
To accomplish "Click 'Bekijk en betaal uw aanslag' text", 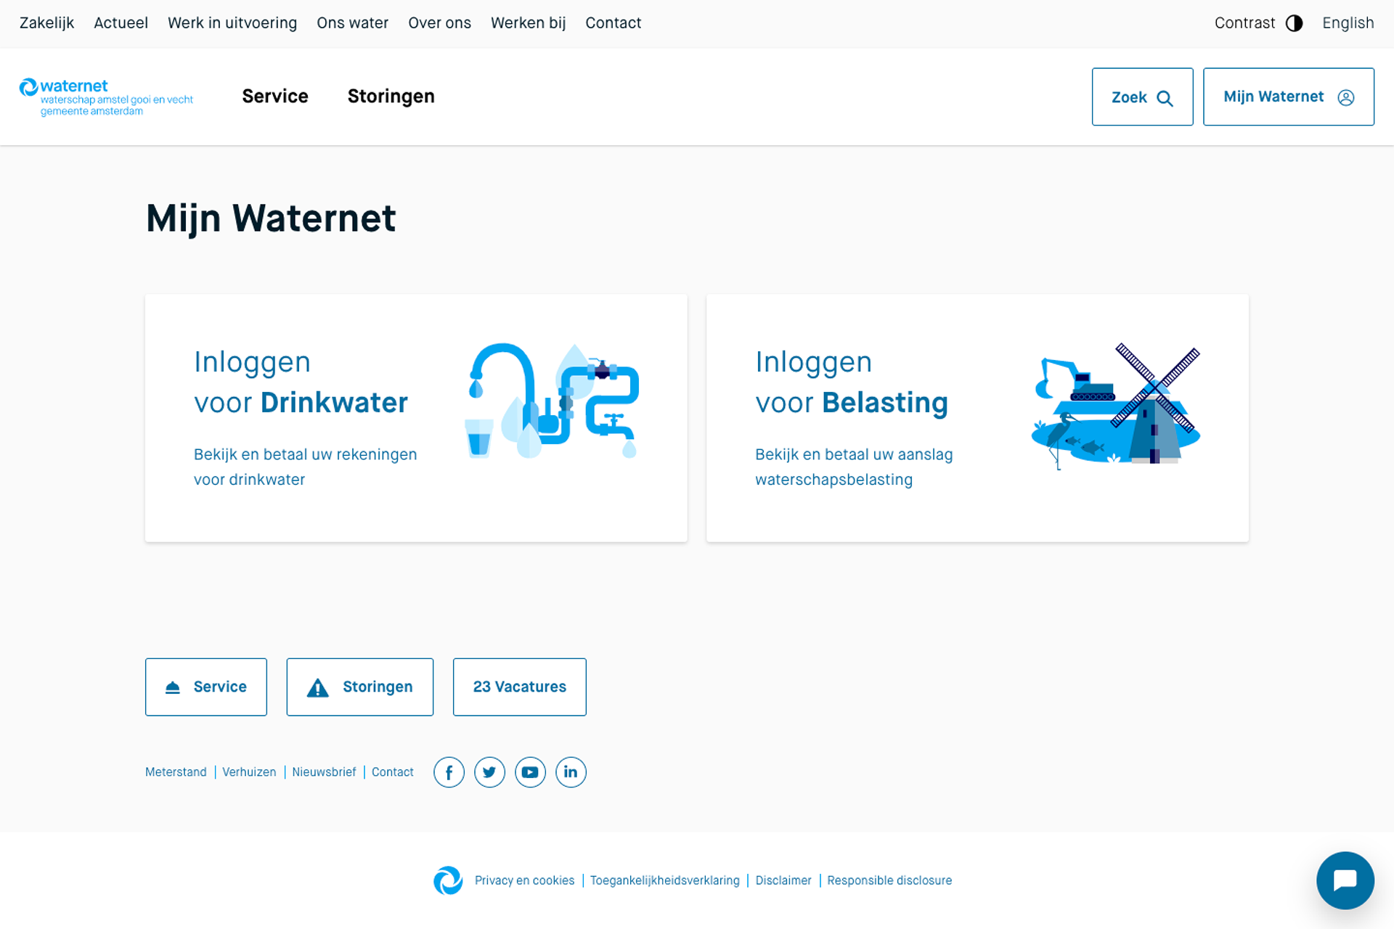I will 854,454.
